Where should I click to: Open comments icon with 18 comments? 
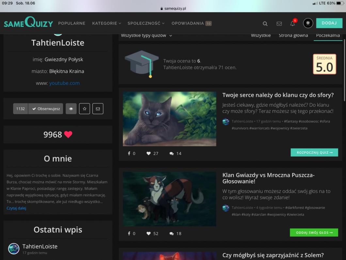point(171,234)
